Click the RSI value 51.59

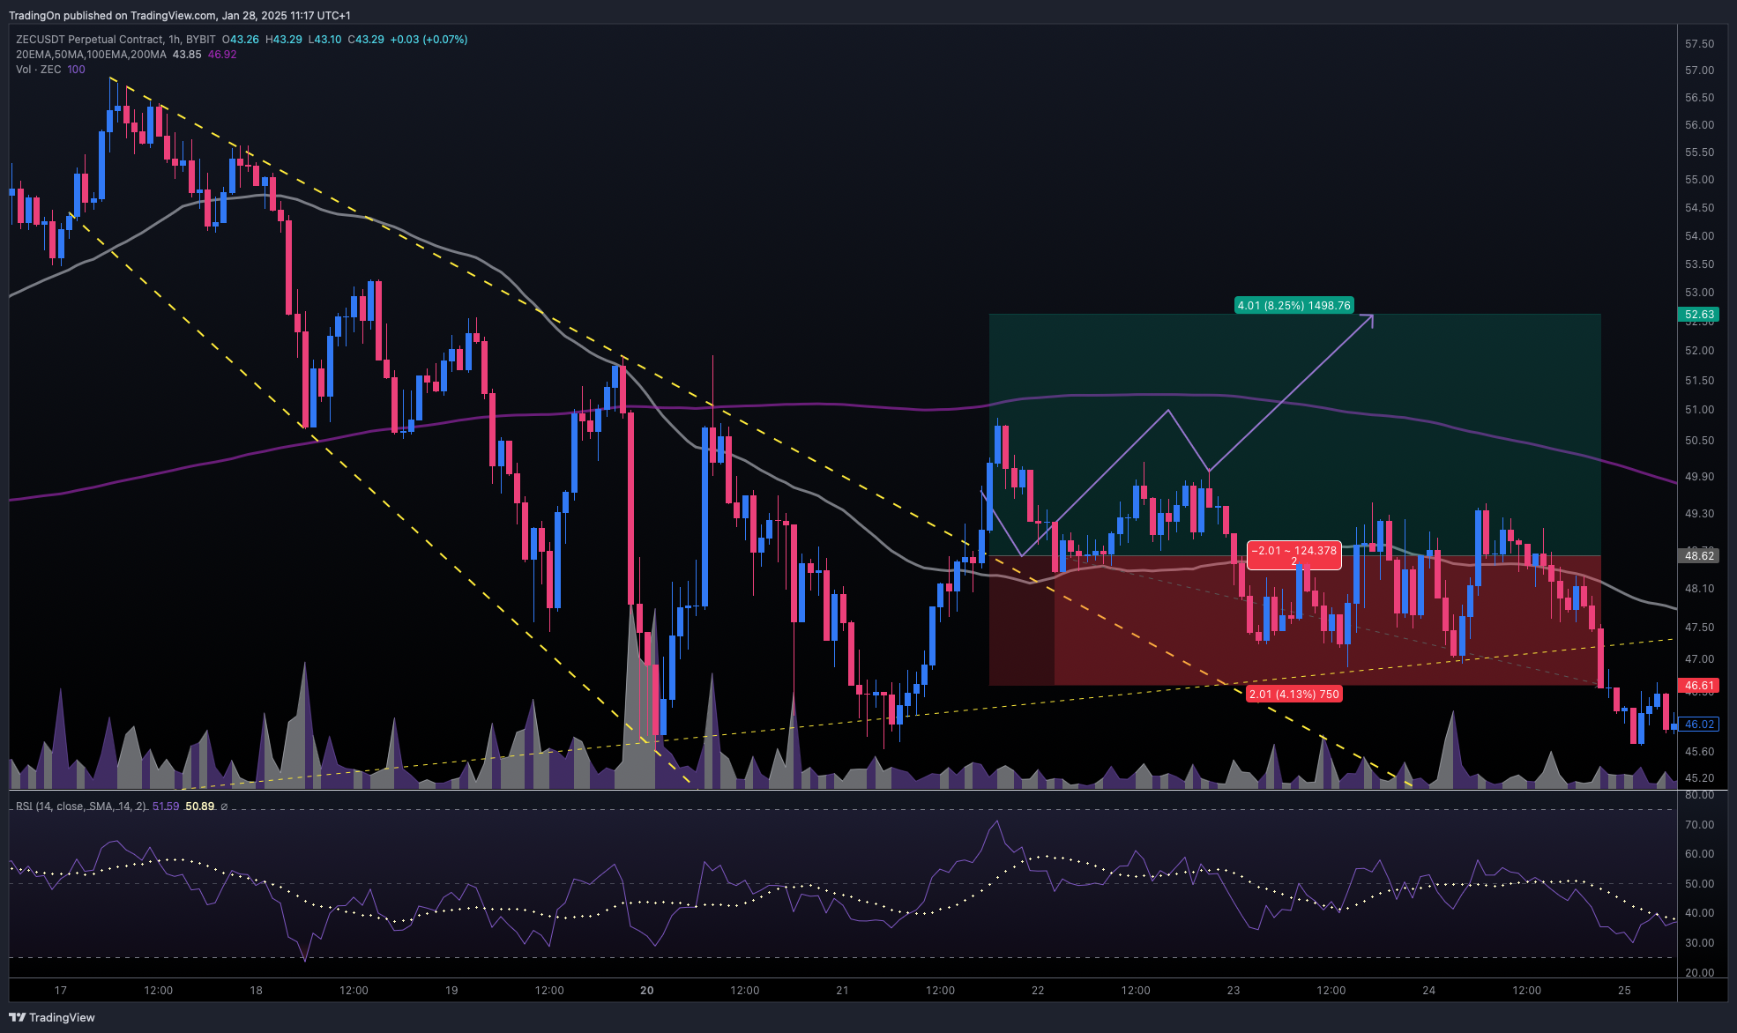pos(166,806)
